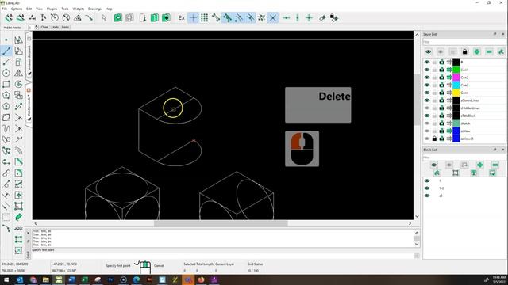Select aligned dimension tool in top toolbar
The height and width of the screenshot is (285, 508).
(9, 17)
